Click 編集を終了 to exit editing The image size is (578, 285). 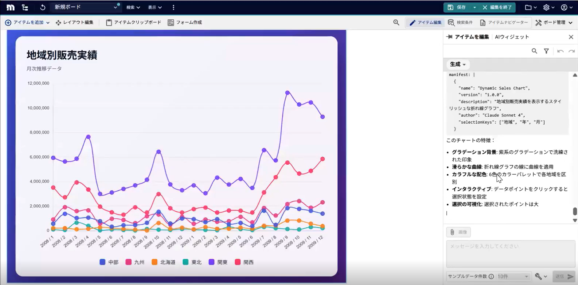click(497, 7)
